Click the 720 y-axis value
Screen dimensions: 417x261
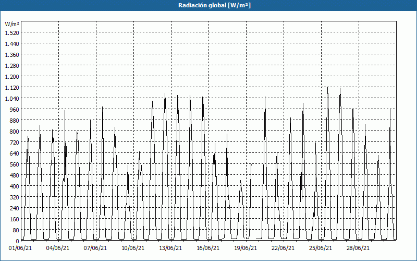click(x=15, y=142)
